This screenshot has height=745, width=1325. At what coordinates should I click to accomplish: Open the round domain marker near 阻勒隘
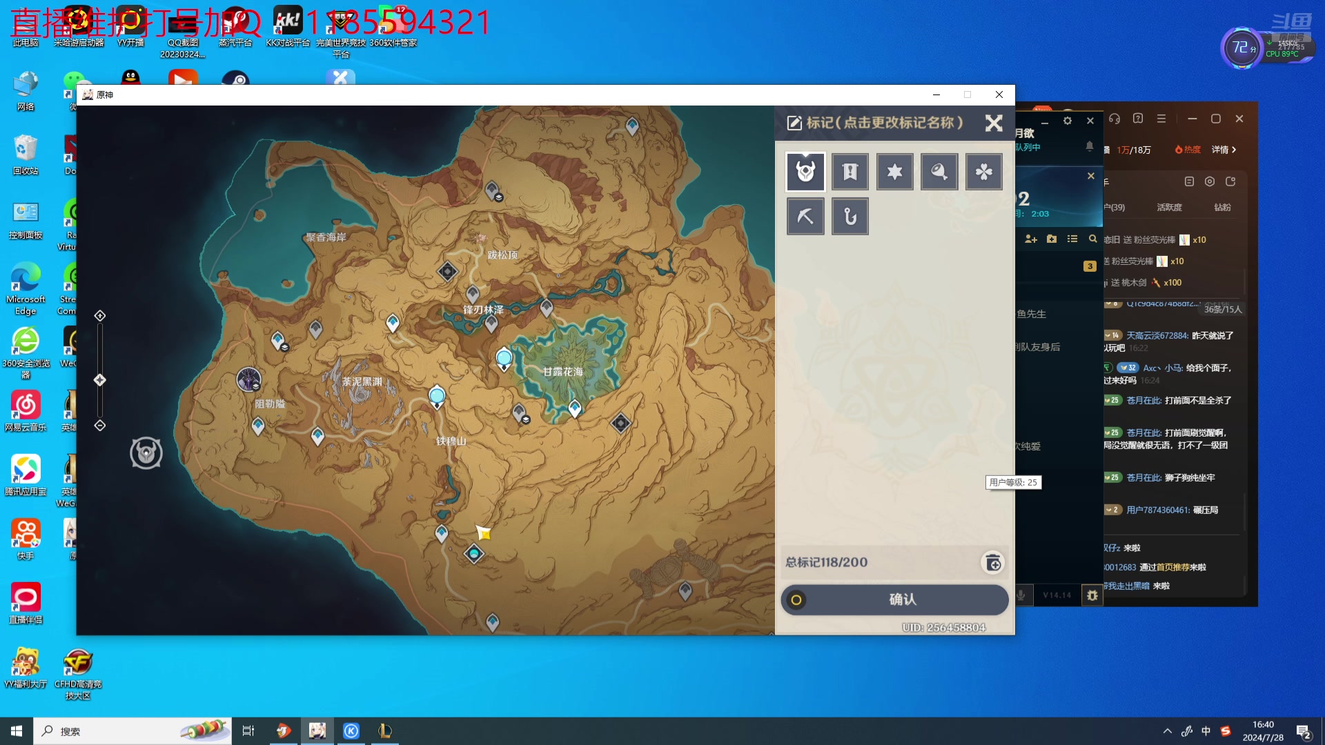(x=248, y=379)
